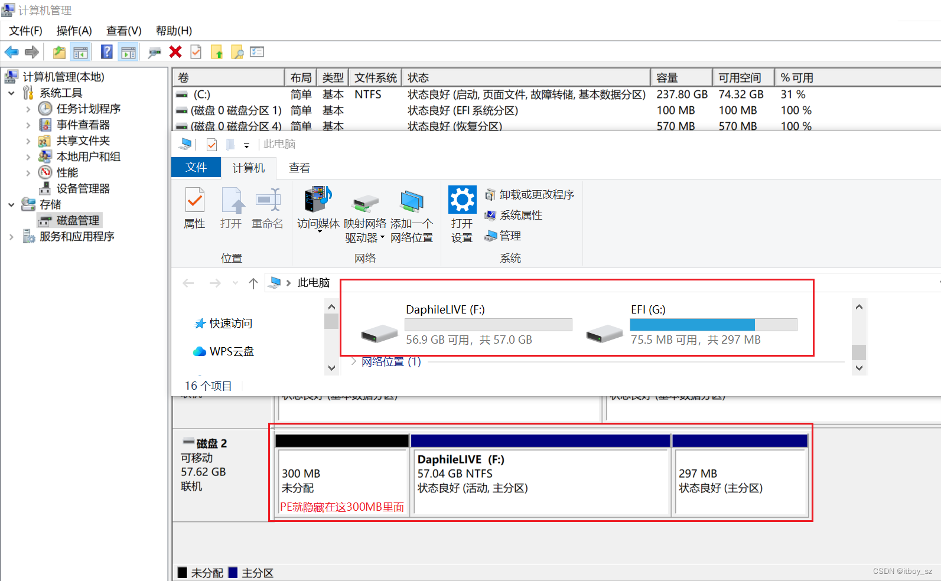Click 管理 in the 系统 group

click(503, 236)
